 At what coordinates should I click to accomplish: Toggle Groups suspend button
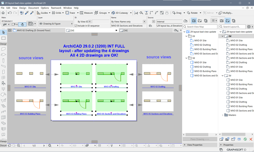[x=101, y=13]
